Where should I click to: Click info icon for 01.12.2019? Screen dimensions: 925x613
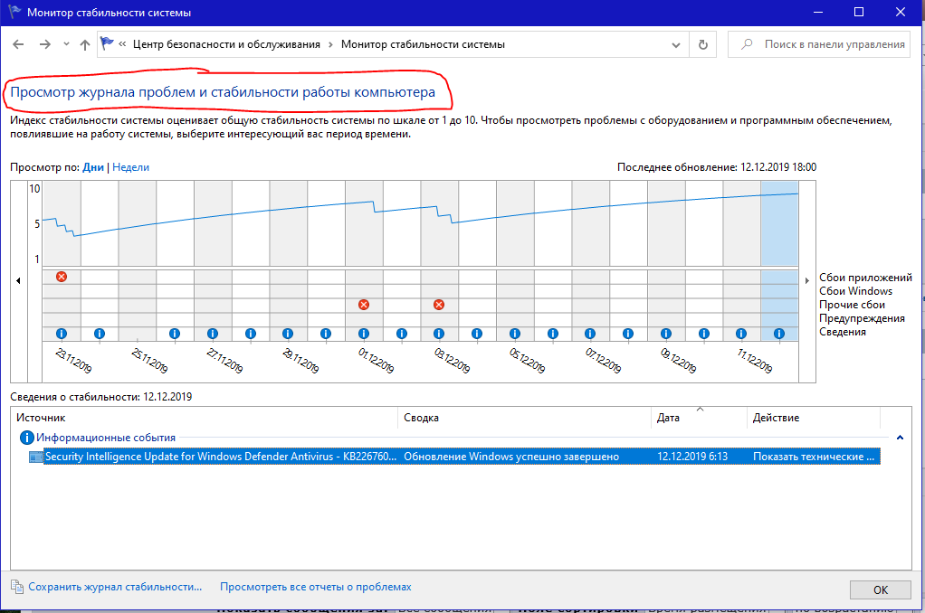[x=364, y=334]
